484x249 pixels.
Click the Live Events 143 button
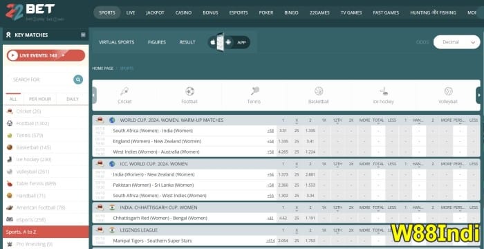tap(46, 55)
